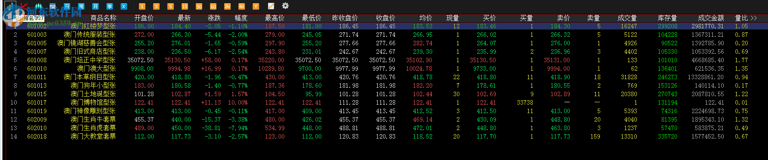The width and height of the screenshot is (768, 160).
Task: Sort by 涨跌 column header
Action: tap(214, 18)
